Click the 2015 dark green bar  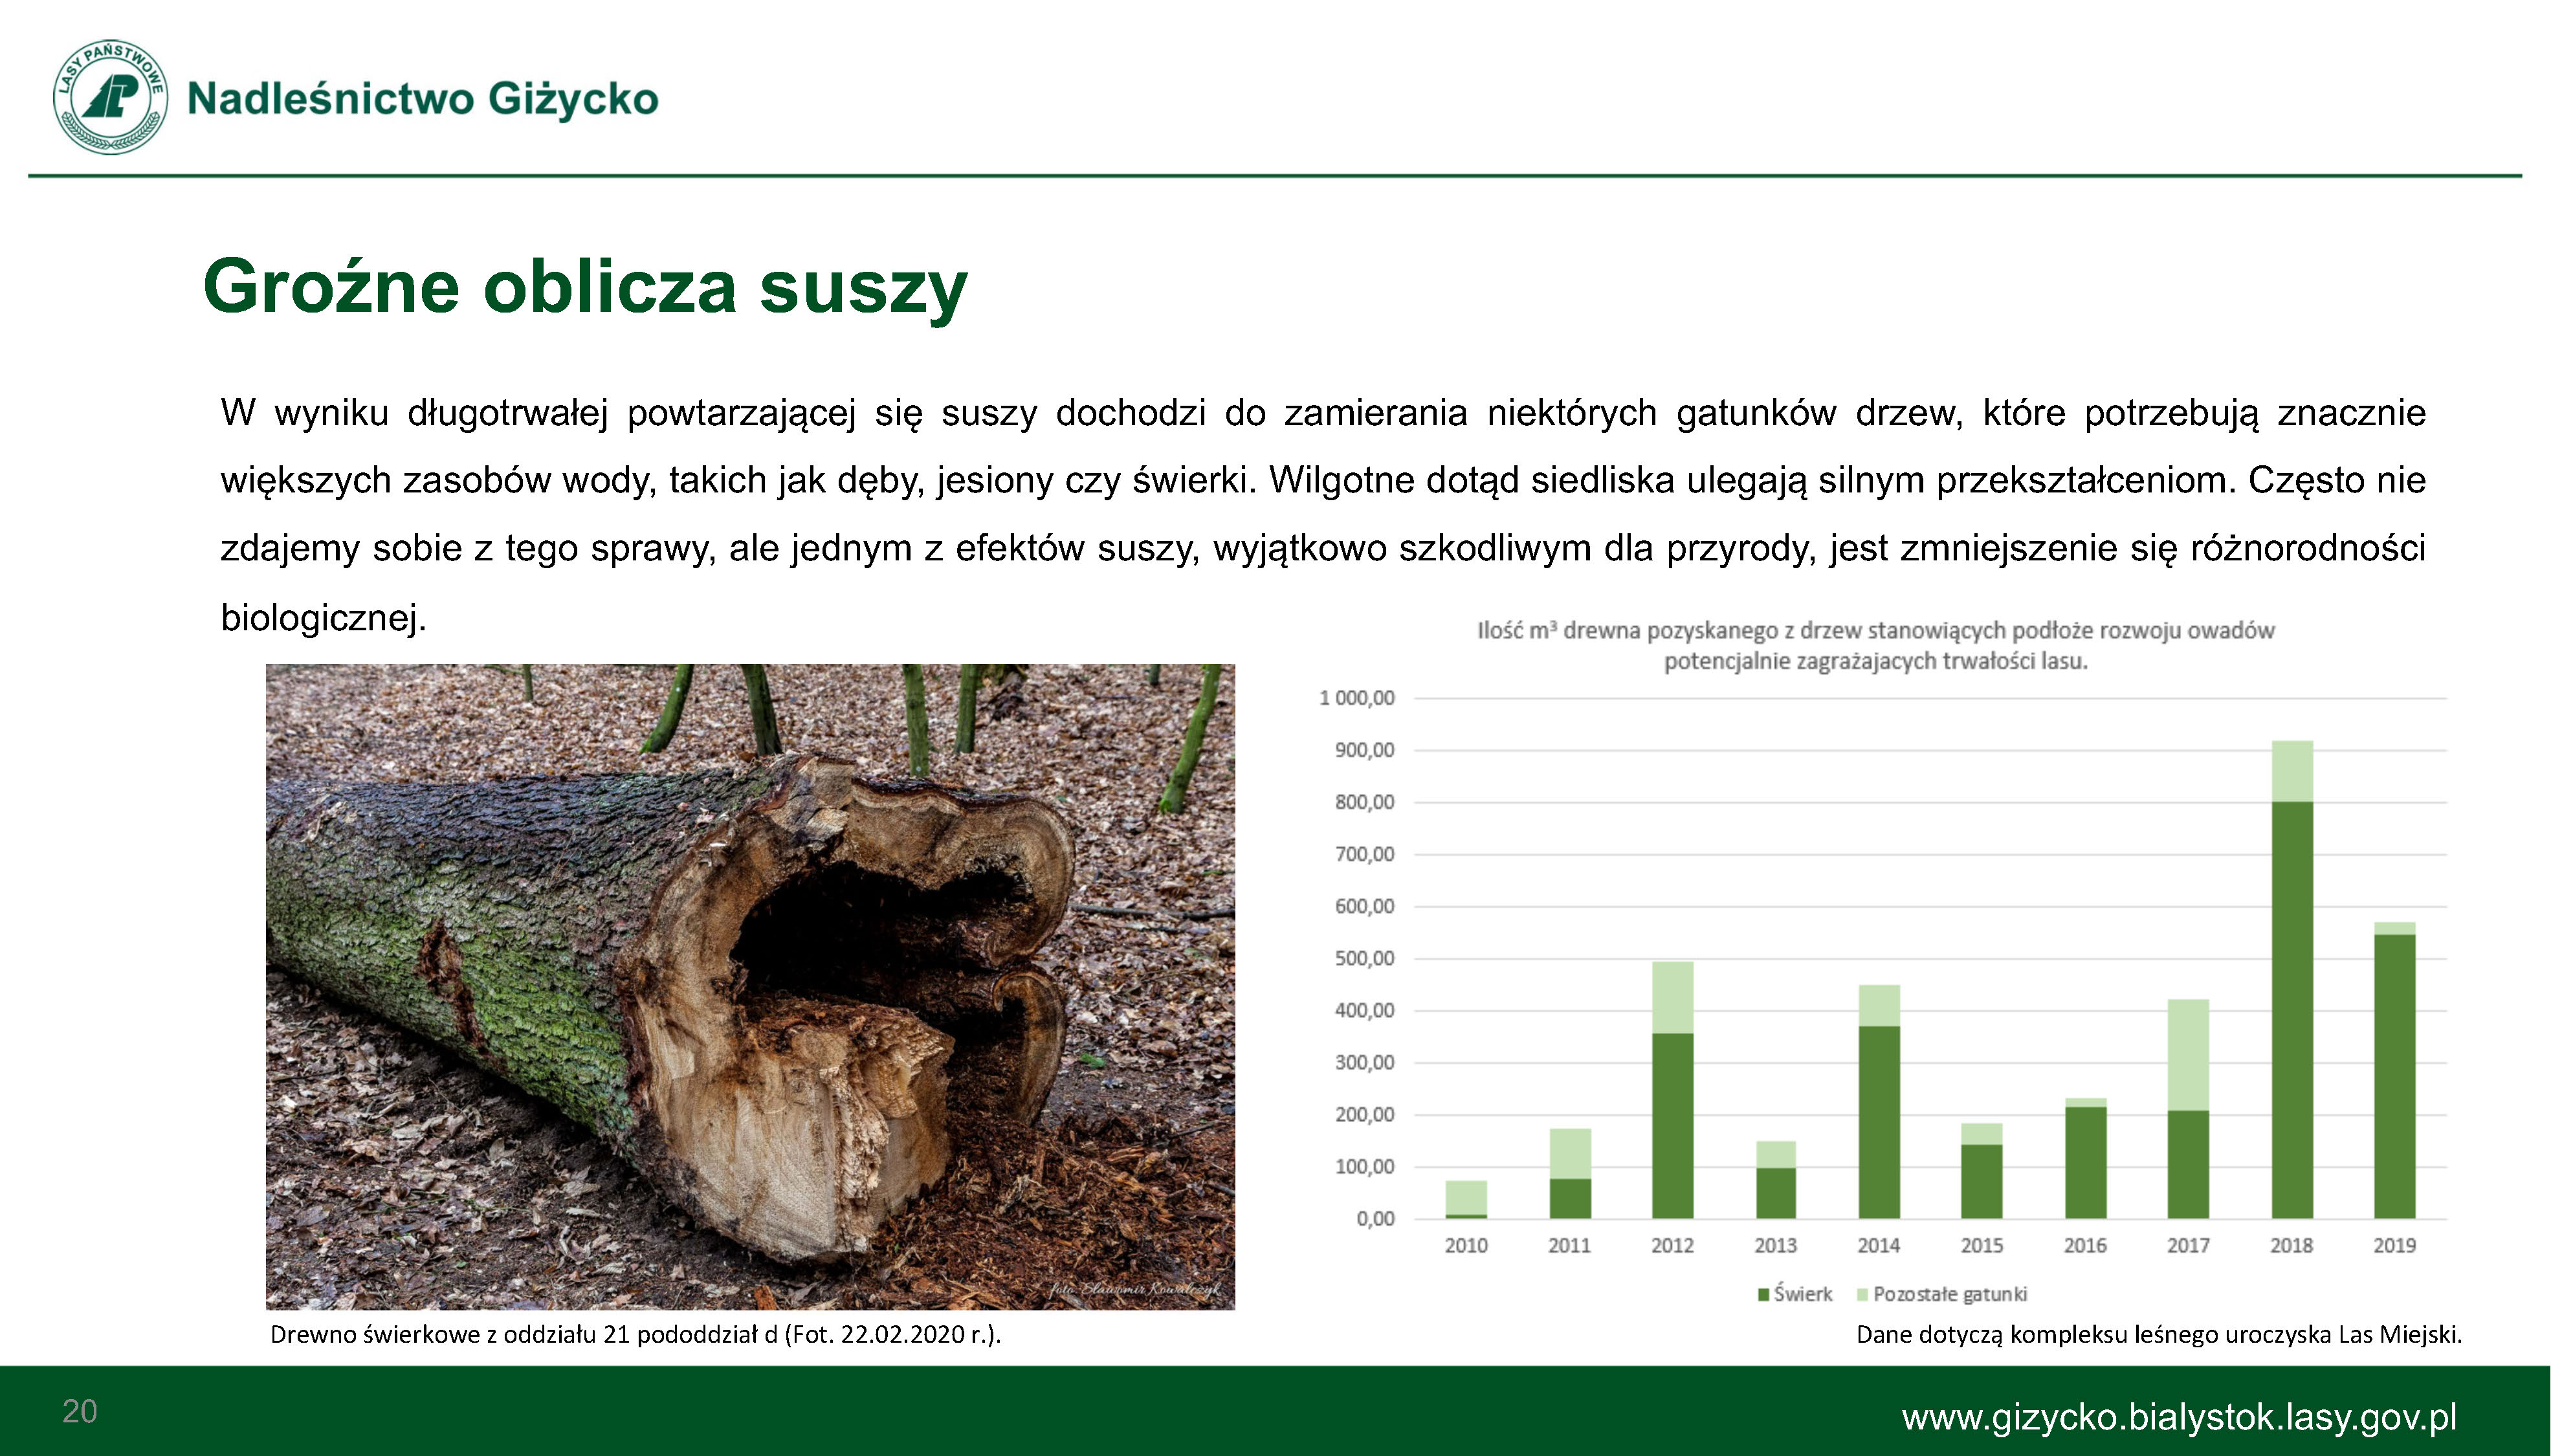pyautogui.click(x=1982, y=1181)
